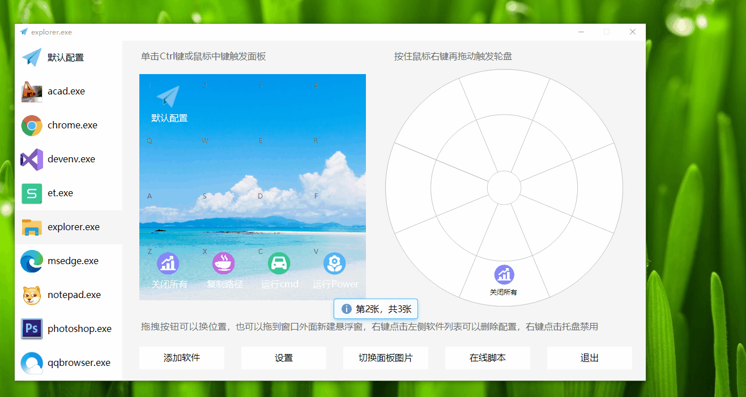The width and height of the screenshot is (746, 397).
Task: Click the 关闭所有 icon in the wheel
Action: tap(504, 274)
